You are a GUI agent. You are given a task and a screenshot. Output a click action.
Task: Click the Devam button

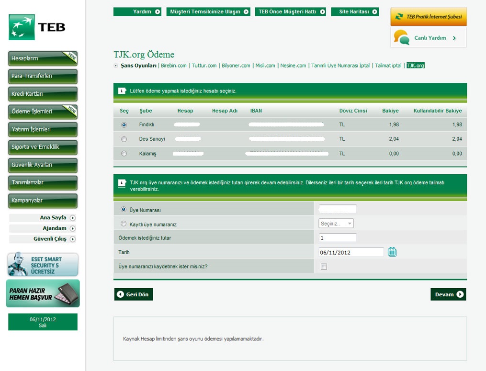click(448, 294)
